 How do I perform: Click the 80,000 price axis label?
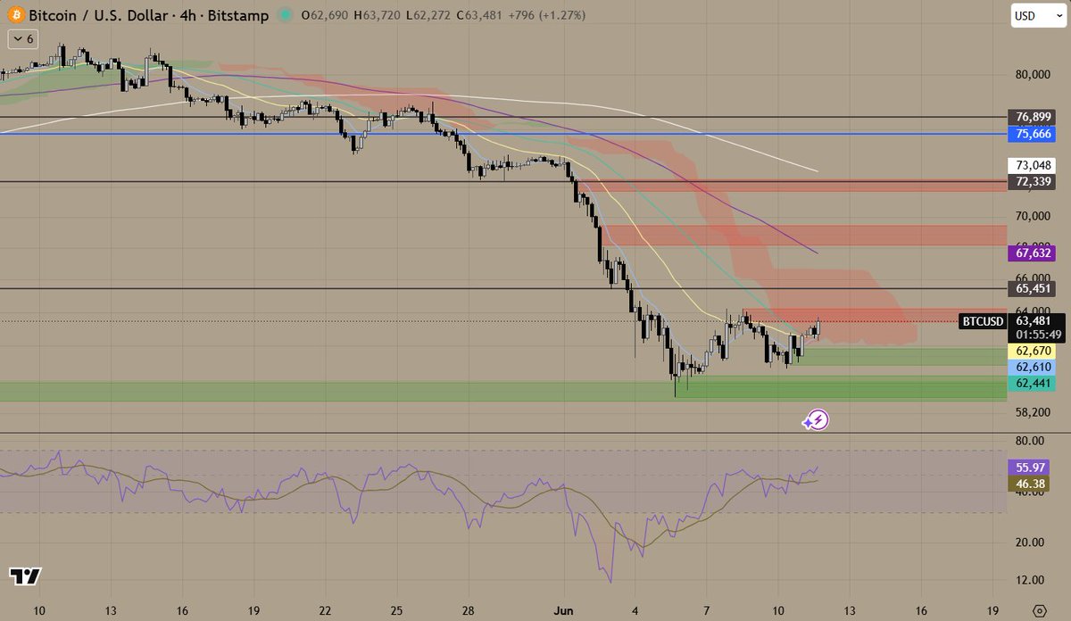[x=1034, y=75]
